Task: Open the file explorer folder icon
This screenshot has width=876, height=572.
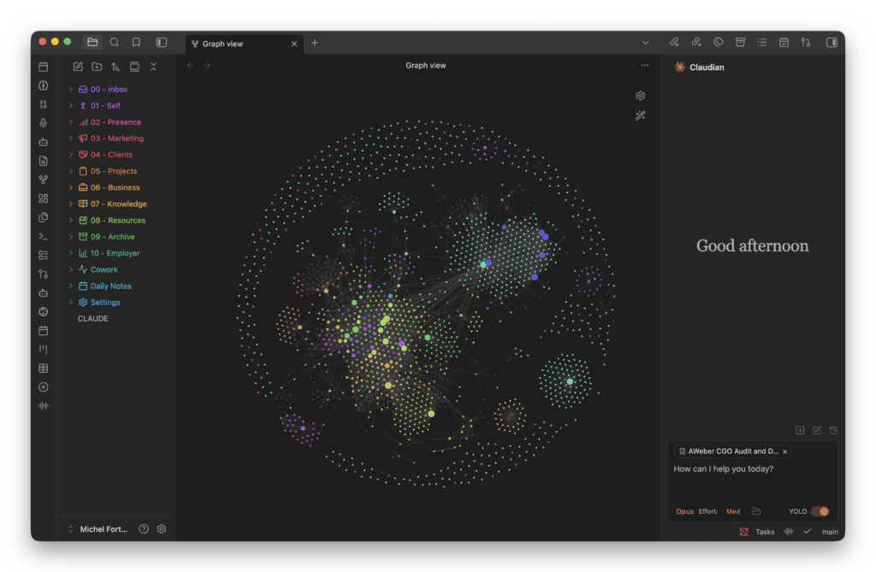Action: (x=92, y=43)
